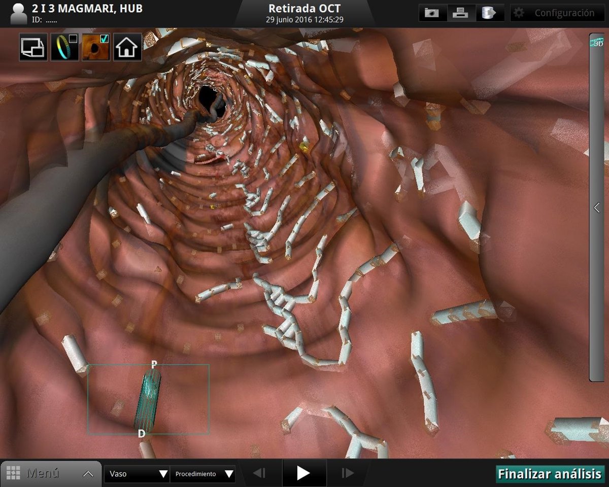Click Finalizar análisis button
The image size is (609, 487).
(549, 474)
